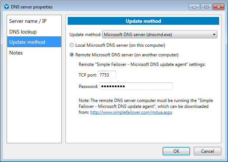Click the arrow on the Update method dropdown
228x162 pixels.
[214, 35]
